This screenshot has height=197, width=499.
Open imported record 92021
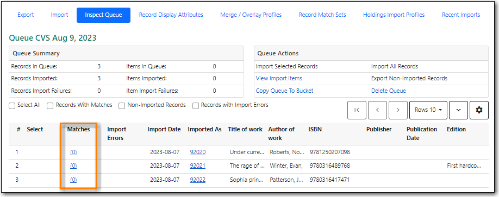198,166
